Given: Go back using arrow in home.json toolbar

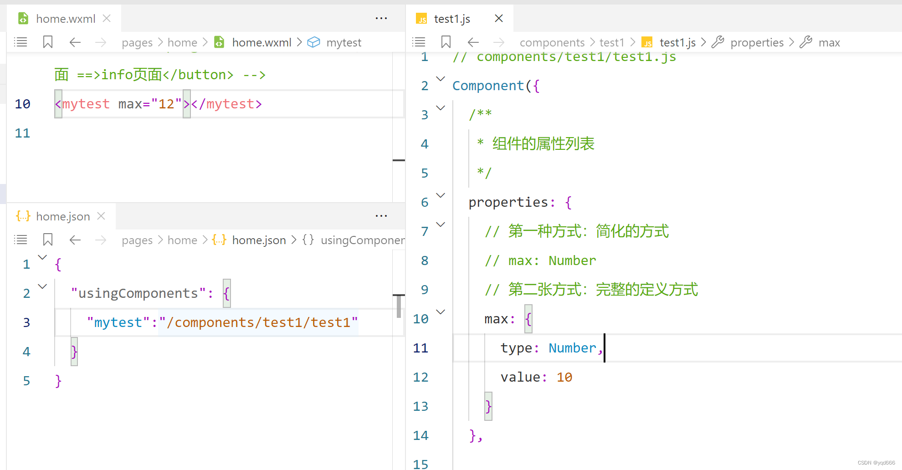Looking at the screenshot, I should tap(75, 240).
